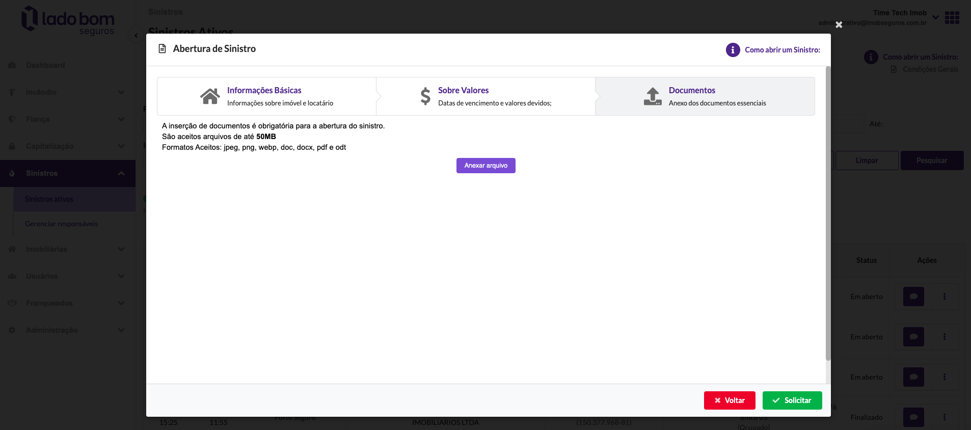Expand the Imobiliárias sidebar menu
971x430 pixels.
pyautogui.click(x=68, y=249)
